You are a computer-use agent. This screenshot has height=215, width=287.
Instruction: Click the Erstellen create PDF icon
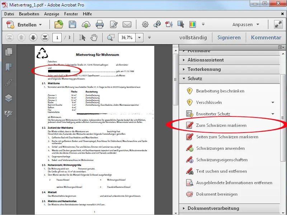[x=10, y=25]
